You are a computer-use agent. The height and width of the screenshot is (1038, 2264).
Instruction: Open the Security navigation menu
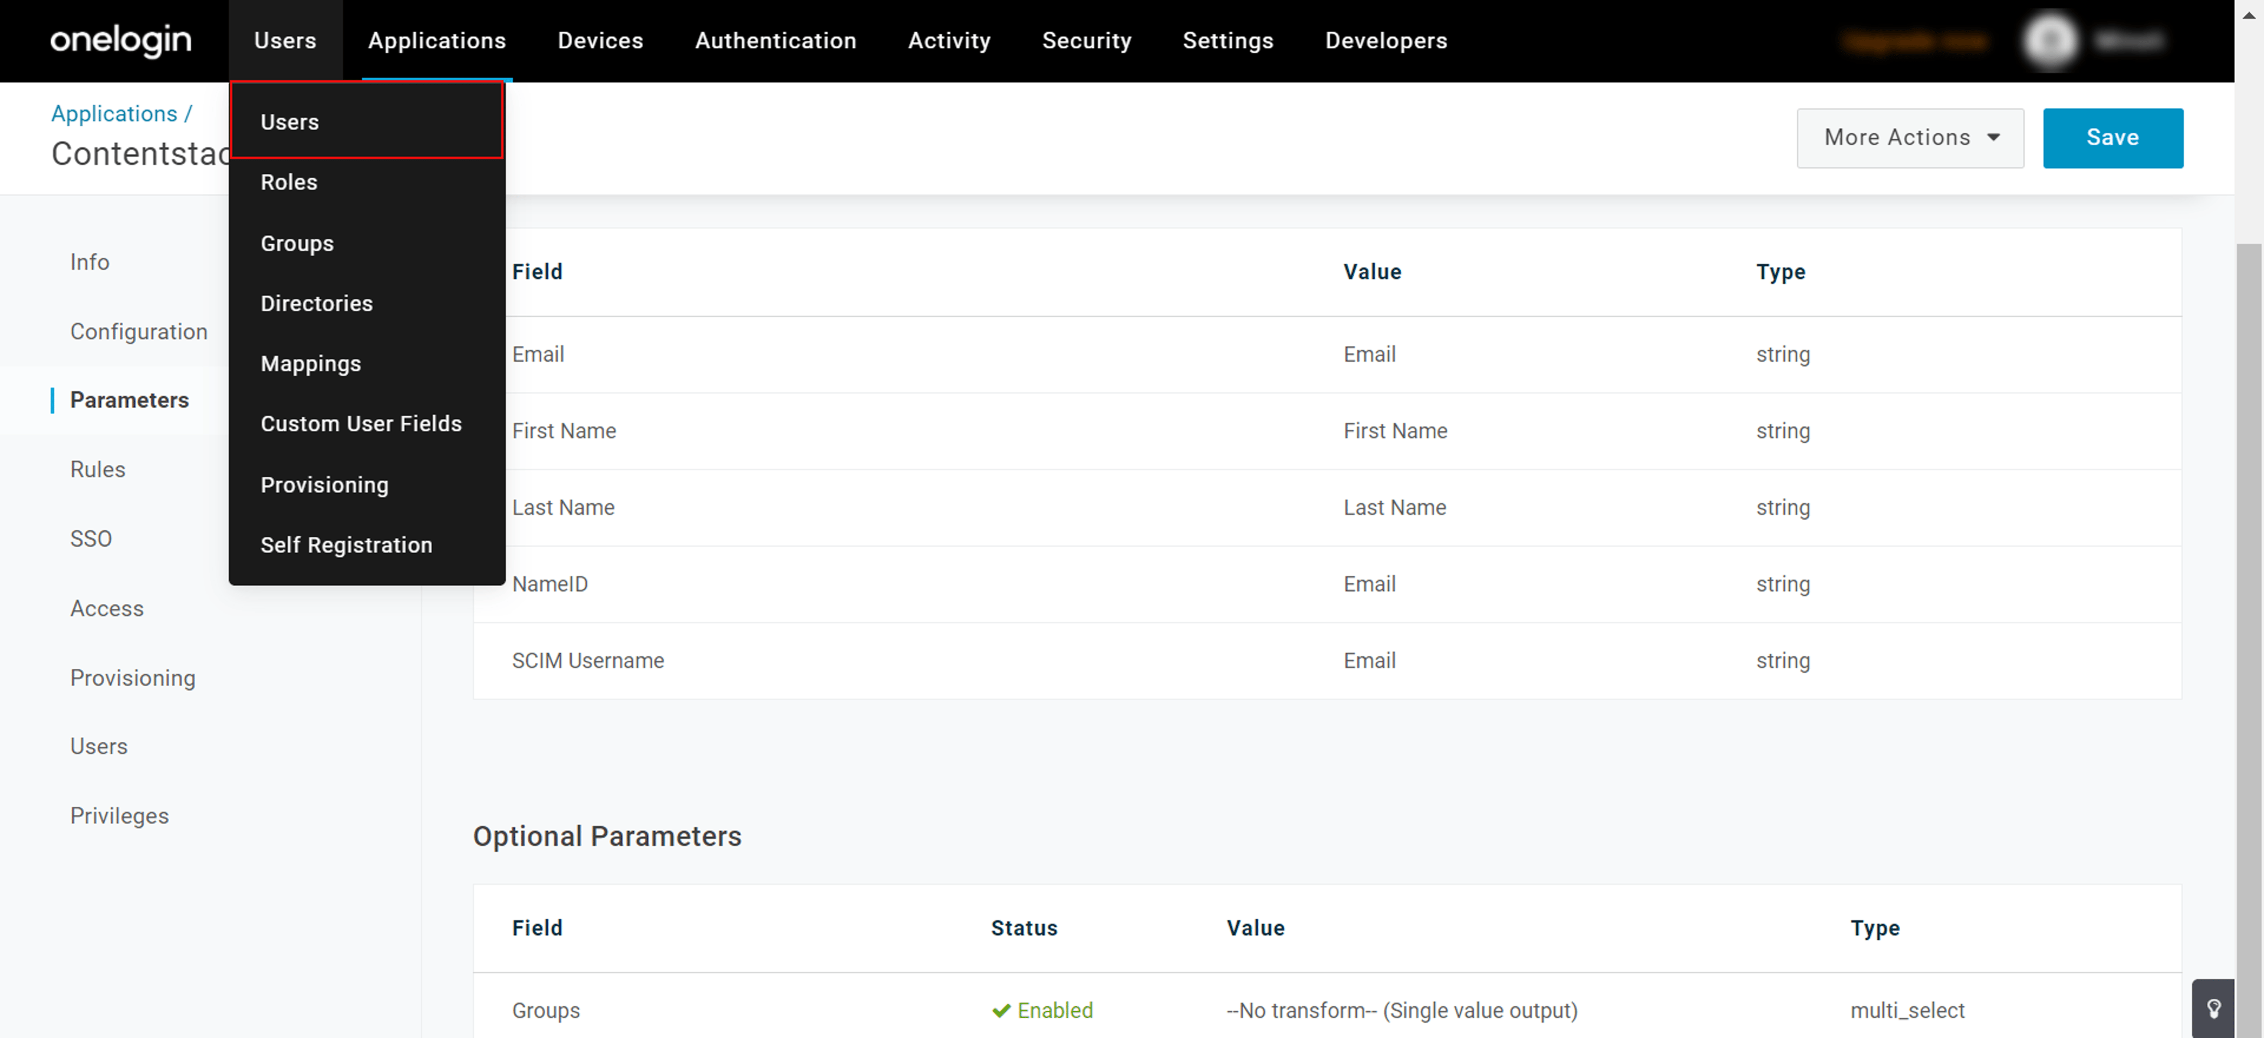coord(1086,41)
